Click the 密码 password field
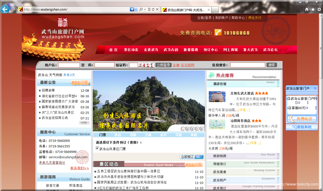 [x=105, y=65]
